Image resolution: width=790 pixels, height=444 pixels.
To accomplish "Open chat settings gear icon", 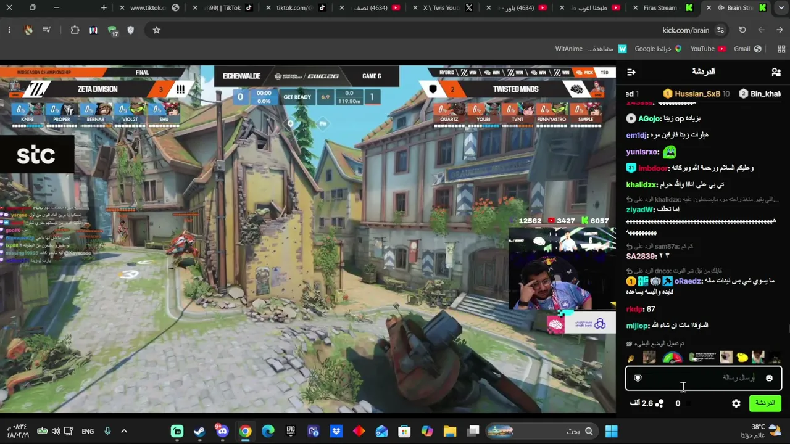I will [x=736, y=403].
